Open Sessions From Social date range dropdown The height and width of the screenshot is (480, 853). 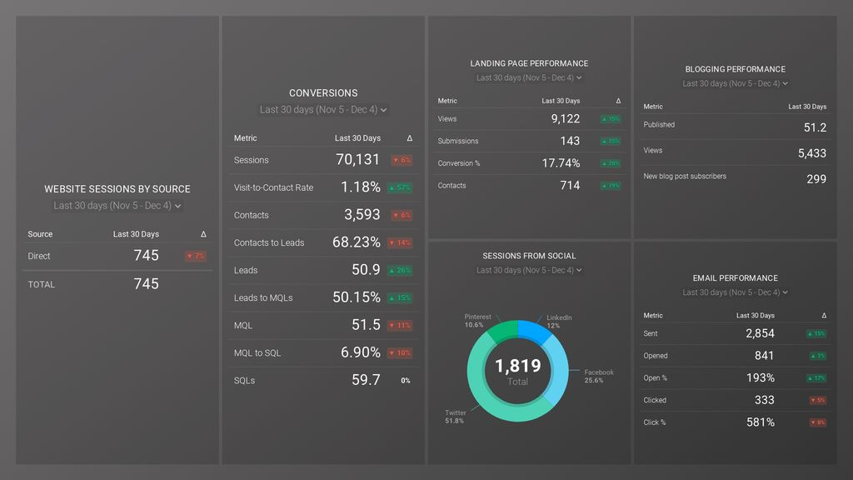click(529, 271)
